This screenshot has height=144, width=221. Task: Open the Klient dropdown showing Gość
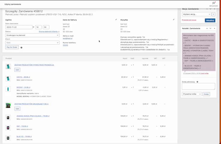click(x=32, y=43)
